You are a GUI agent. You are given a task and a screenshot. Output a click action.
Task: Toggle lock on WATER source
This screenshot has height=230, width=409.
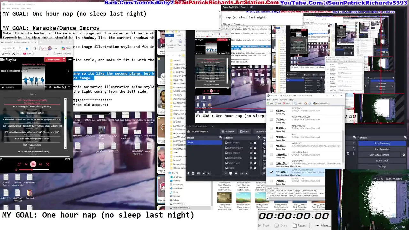[x=255, y=168]
